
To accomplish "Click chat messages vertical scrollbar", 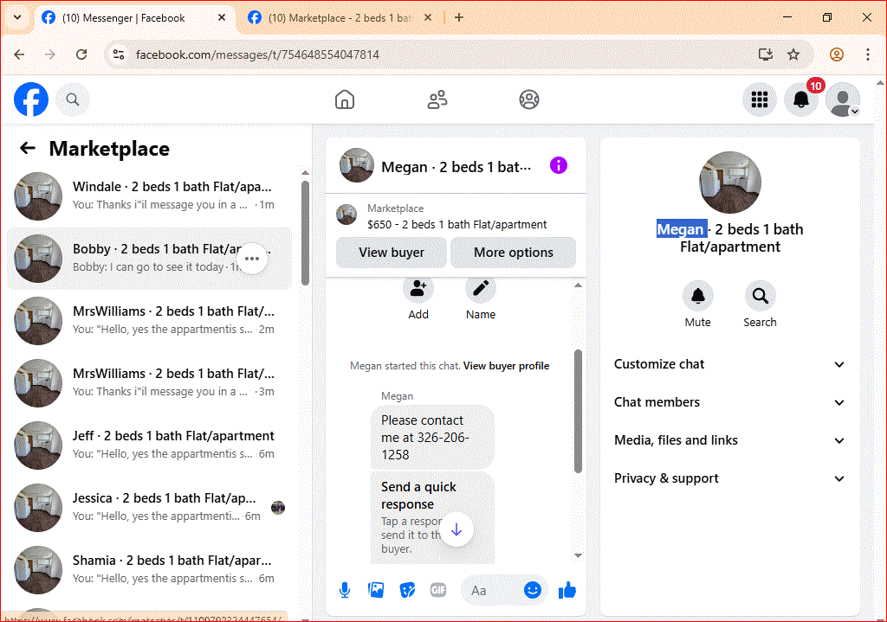I will [x=578, y=411].
